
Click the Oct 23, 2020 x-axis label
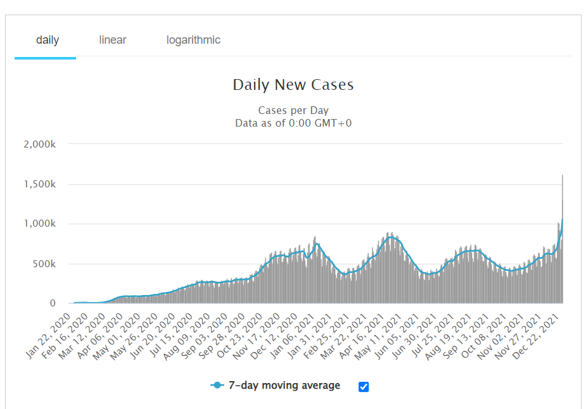coord(239,336)
